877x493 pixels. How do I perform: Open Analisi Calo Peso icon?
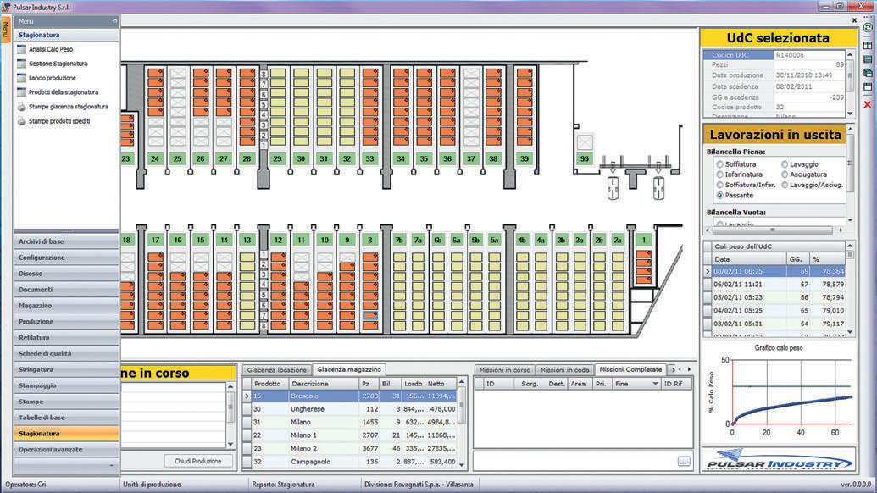point(22,49)
